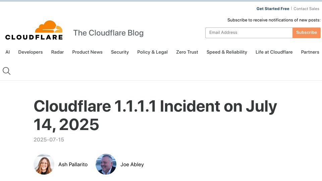Click Ash Pallarito's author photo
Image resolution: width=322 pixels, height=181 pixels.
(x=44, y=164)
